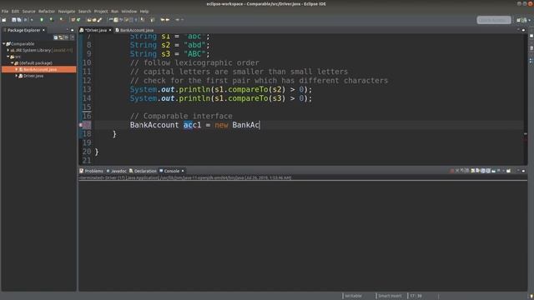Screen dimensions: 534x300
Task: Open the Open Perspective dropdown arrow
Action: pos(529,20)
